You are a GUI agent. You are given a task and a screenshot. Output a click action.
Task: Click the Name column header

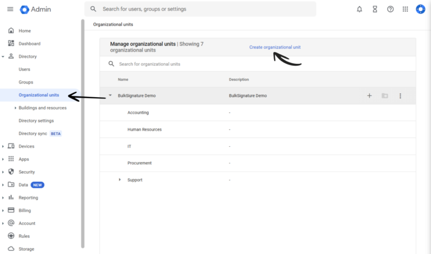click(x=123, y=80)
